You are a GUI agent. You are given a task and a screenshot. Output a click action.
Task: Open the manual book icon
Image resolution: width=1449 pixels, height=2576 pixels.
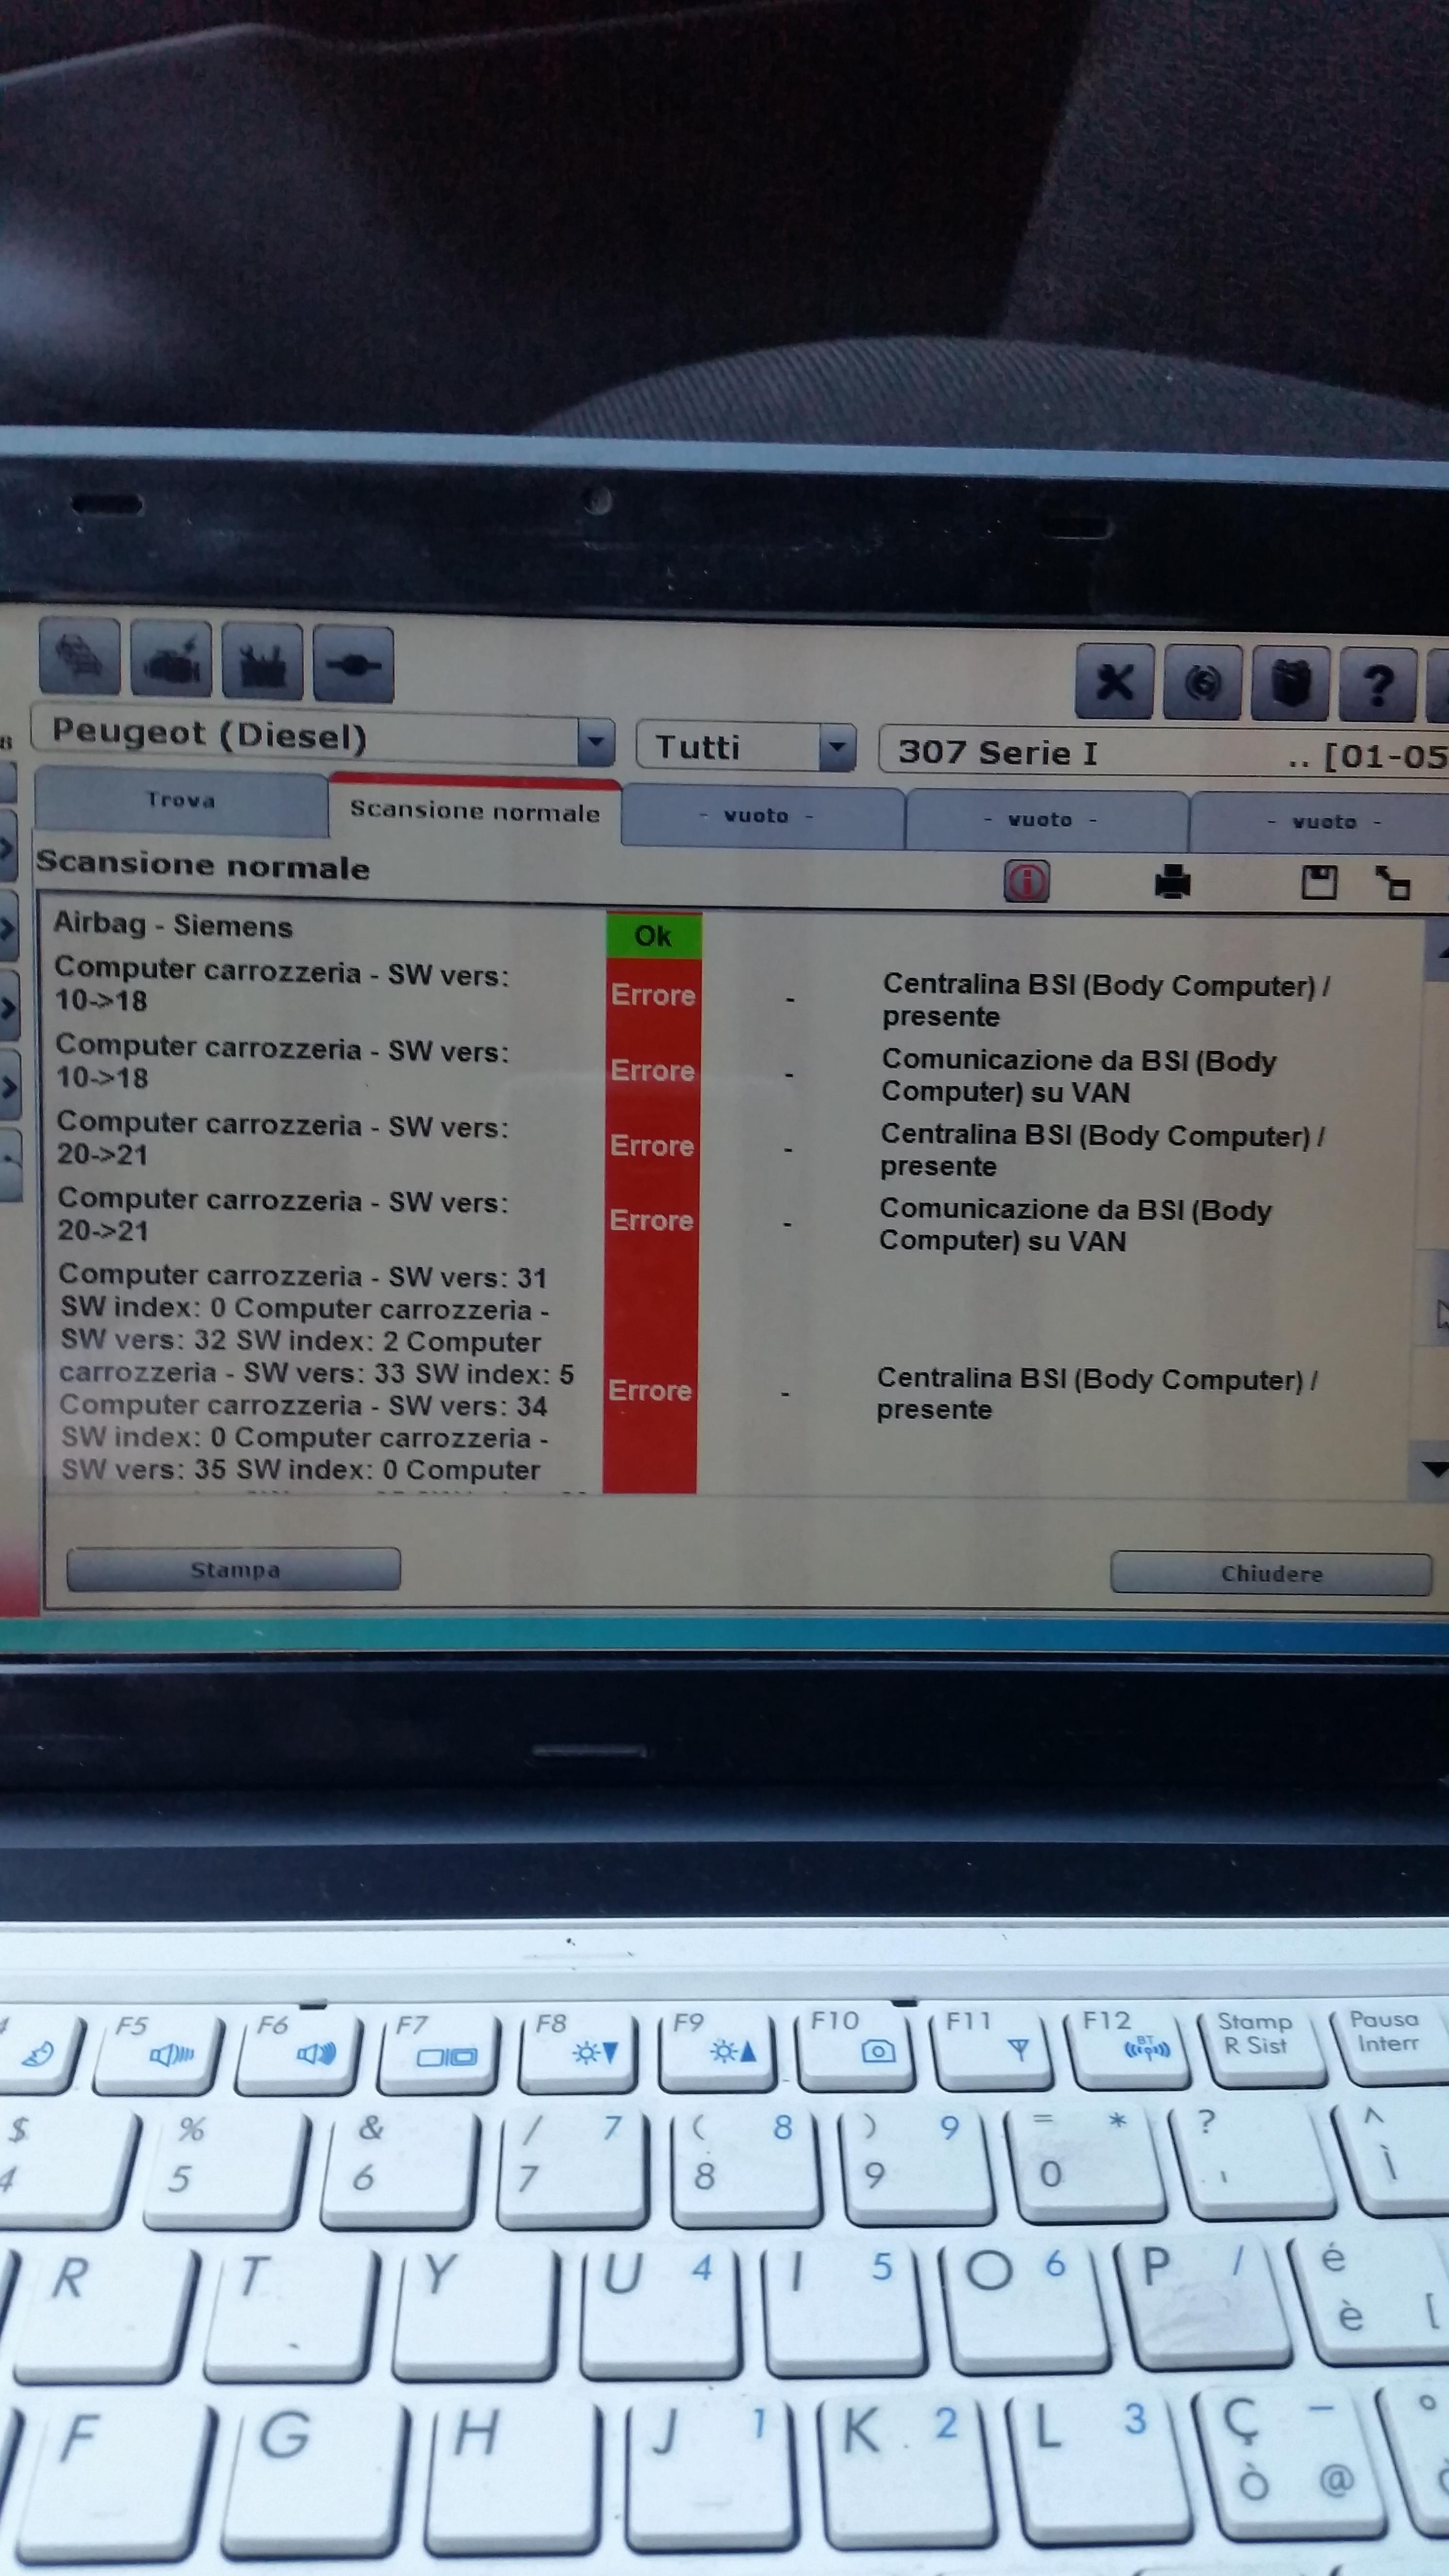click(1291, 685)
